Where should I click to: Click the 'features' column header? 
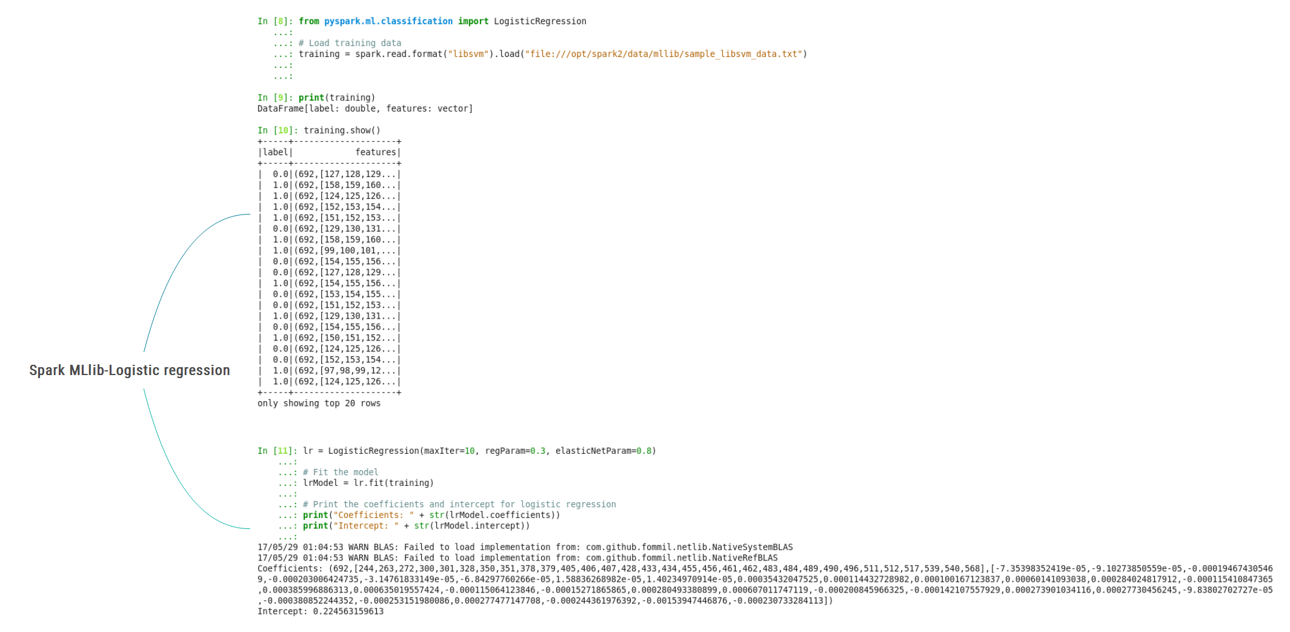[375, 152]
